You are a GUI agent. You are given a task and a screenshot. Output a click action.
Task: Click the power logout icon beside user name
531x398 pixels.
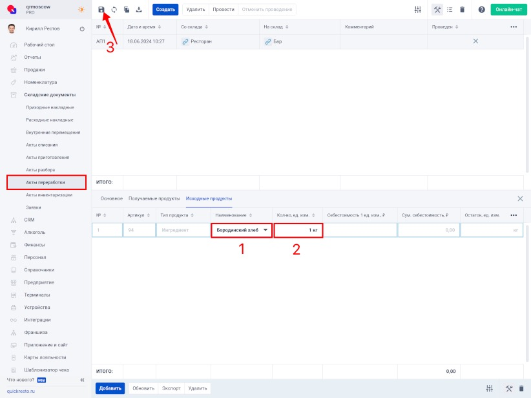(82, 29)
